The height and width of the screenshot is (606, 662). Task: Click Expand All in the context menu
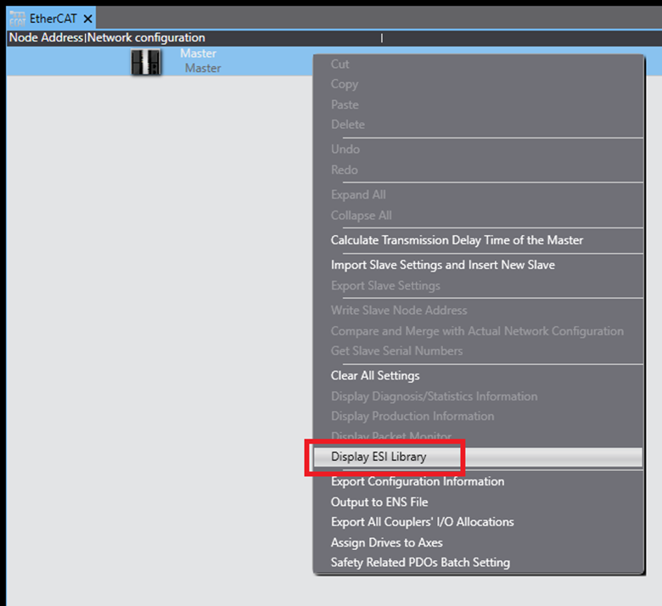[x=357, y=194]
